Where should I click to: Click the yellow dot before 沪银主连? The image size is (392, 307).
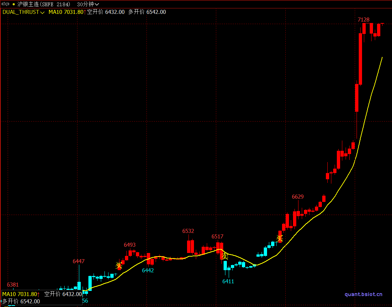tap(14, 4)
